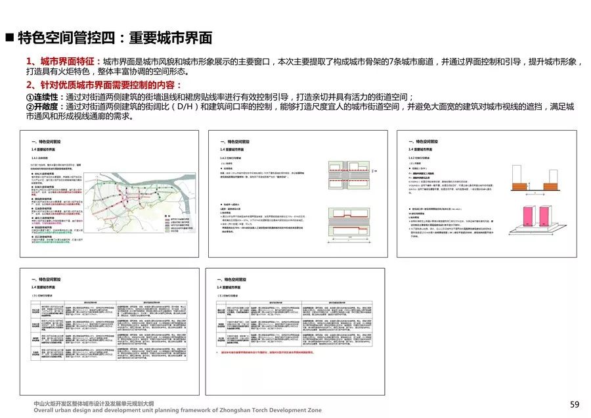The image size is (591, 418).
Task: Click the page number '59'
Action: [575, 404]
